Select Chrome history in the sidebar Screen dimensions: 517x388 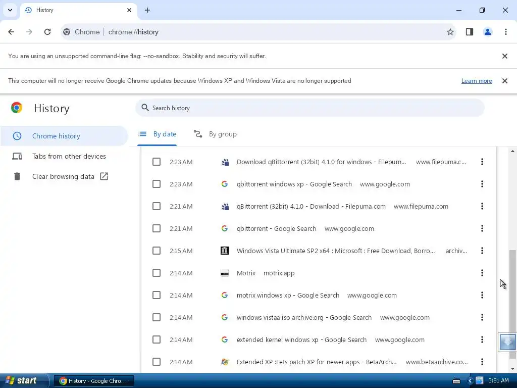[x=64, y=136]
